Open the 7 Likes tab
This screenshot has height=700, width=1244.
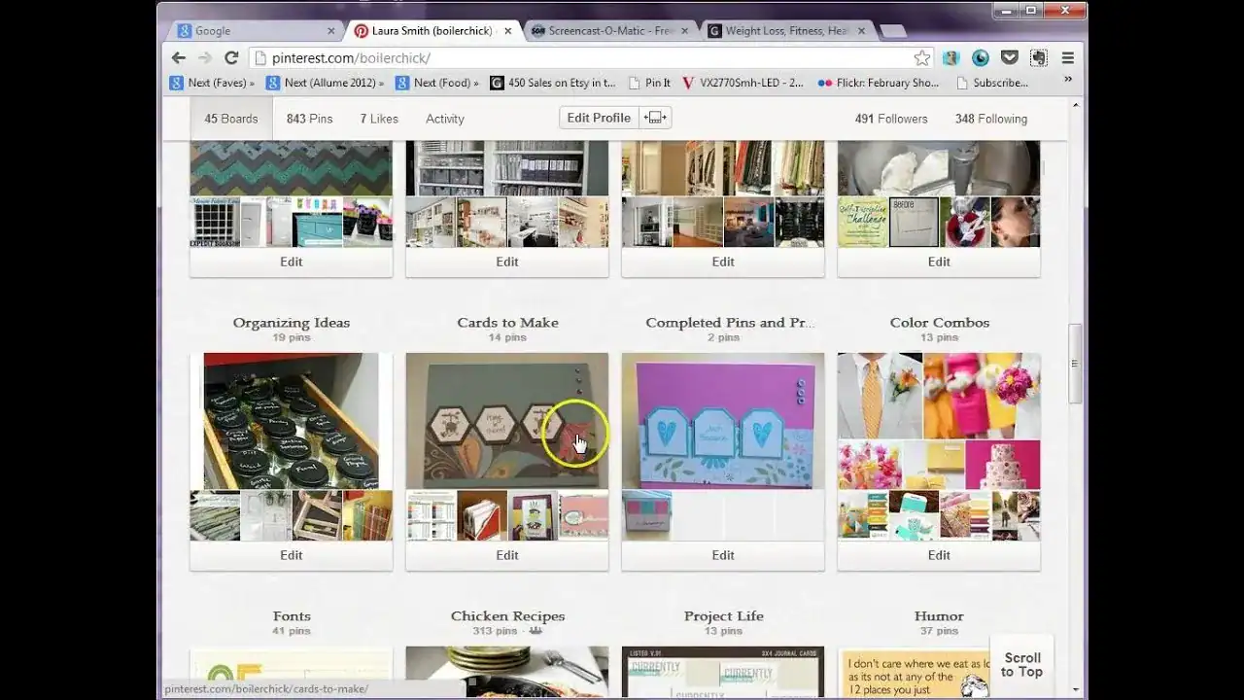(379, 119)
